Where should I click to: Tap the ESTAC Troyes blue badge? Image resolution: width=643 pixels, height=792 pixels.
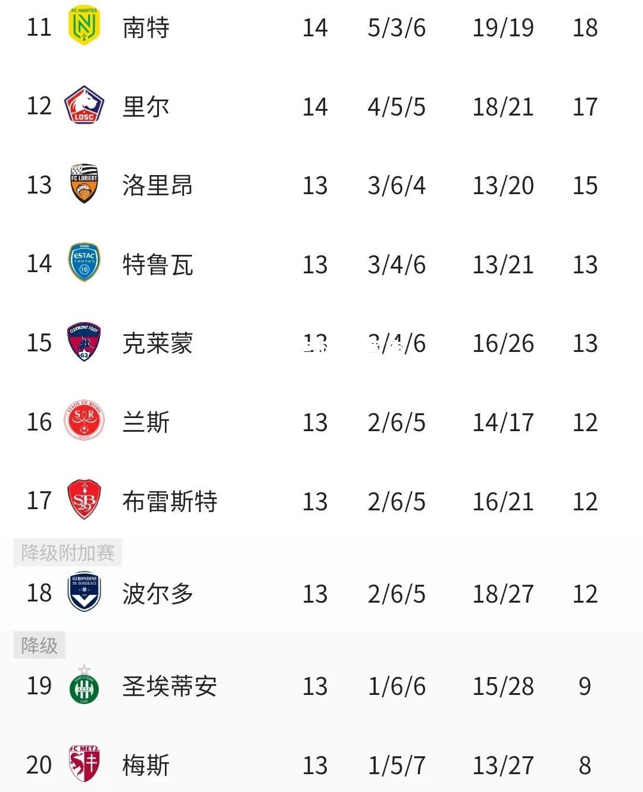tap(84, 263)
